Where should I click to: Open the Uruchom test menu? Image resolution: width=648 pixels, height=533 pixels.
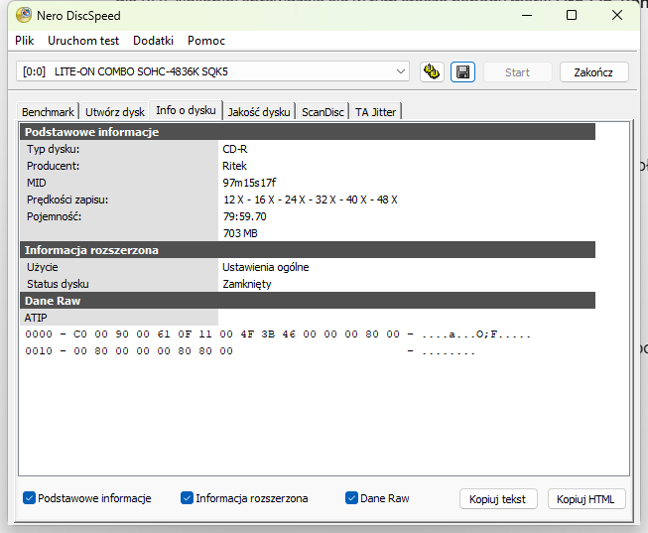[83, 41]
